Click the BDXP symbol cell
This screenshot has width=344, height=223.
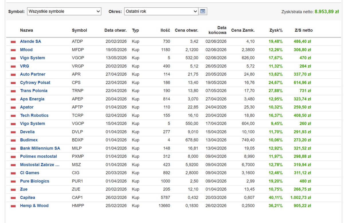(78, 140)
